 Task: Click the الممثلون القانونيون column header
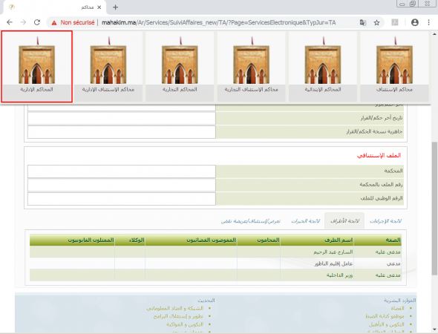click(x=72, y=240)
